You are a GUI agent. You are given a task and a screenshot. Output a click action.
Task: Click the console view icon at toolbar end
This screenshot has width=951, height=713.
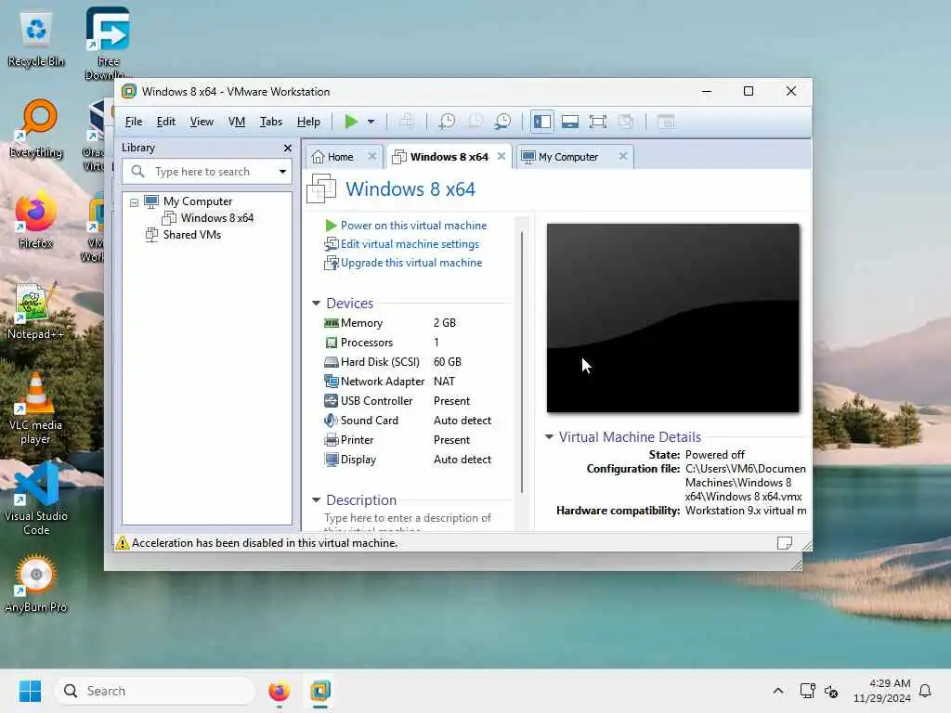[666, 122]
